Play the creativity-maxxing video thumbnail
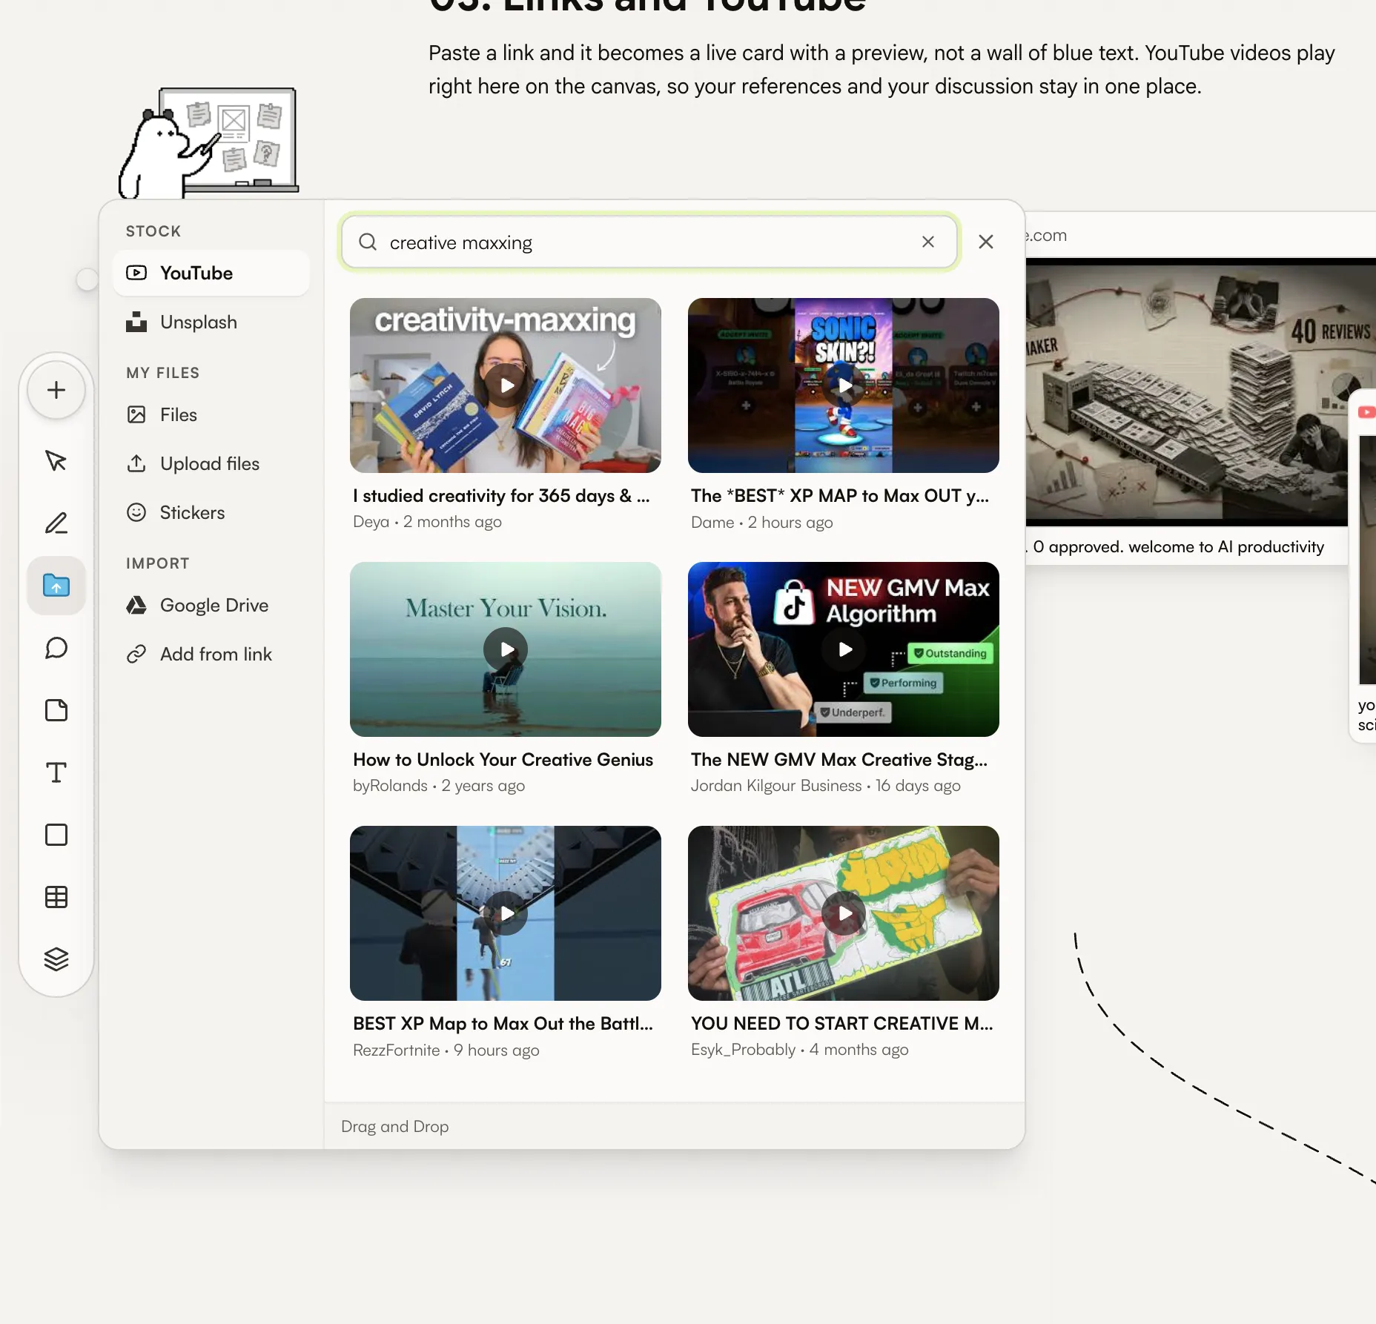The width and height of the screenshot is (1376, 1324). tap(506, 385)
